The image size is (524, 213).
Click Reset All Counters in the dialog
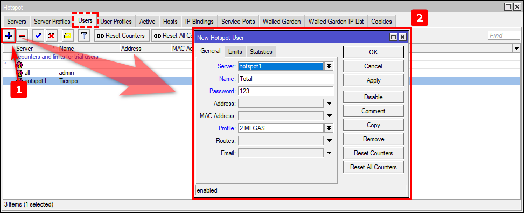[x=373, y=167]
